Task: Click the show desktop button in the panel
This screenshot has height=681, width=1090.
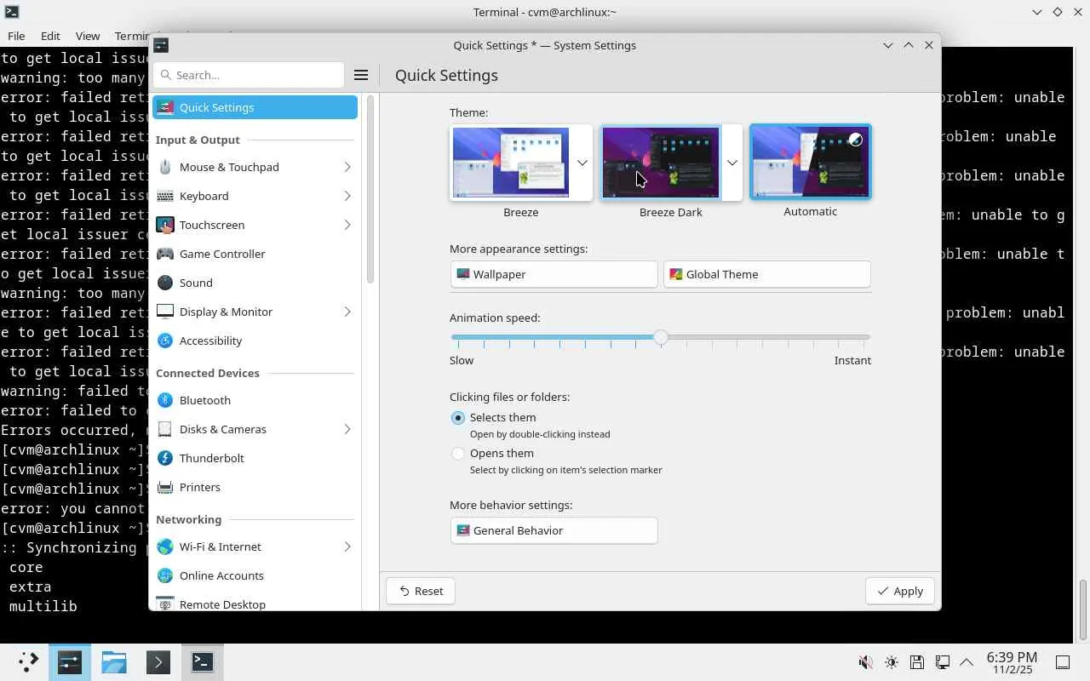Action: pyautogui.click(x=1063, y=662)
